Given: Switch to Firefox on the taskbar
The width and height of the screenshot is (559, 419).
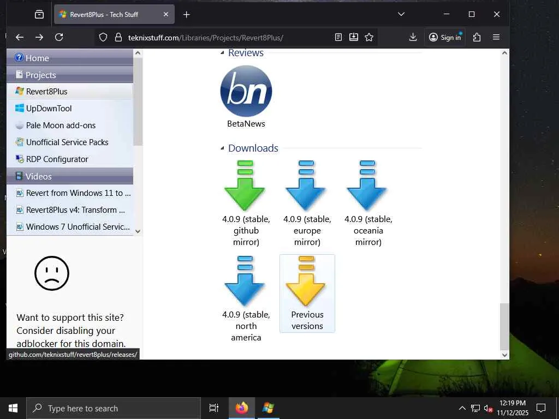Looking at the screenshot, I should click(x=241, y=408).
